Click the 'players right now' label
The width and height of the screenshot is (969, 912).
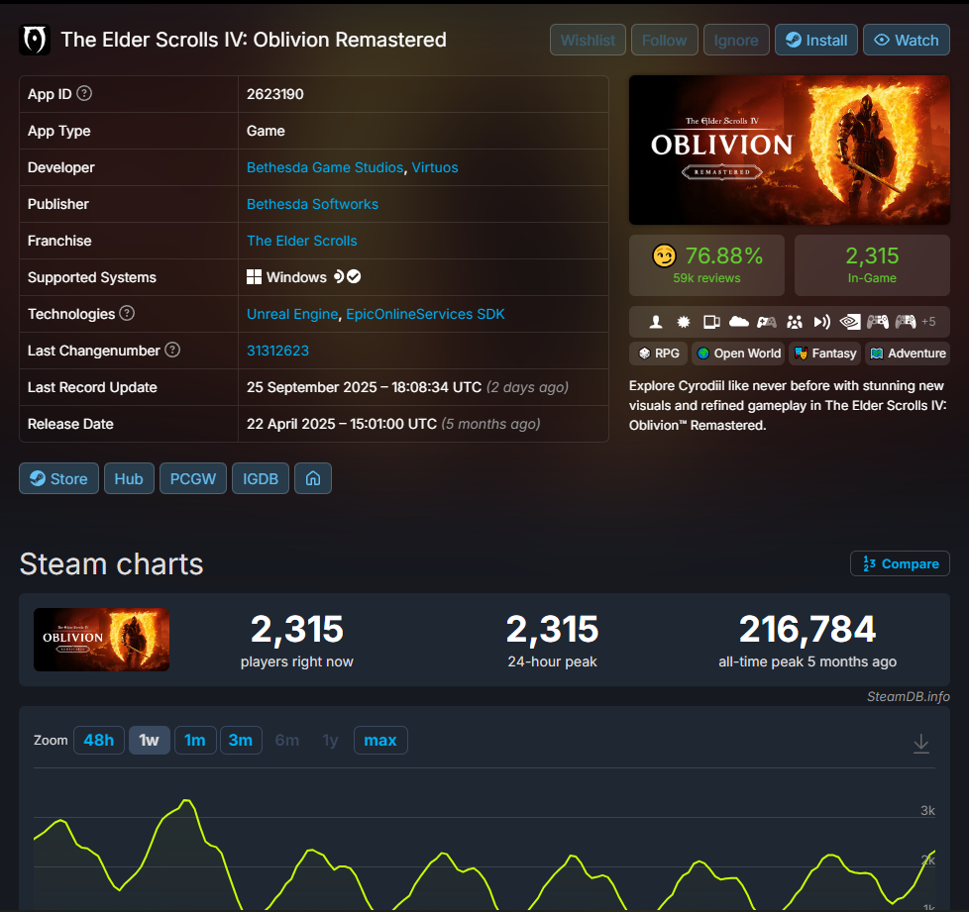click(x=296, y=661)
